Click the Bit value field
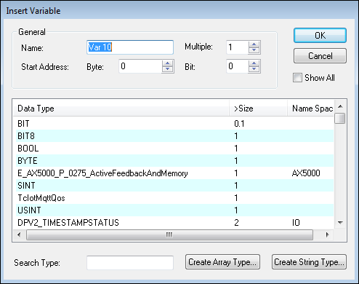Screen dimensions: 359x284 click(238, 66)
